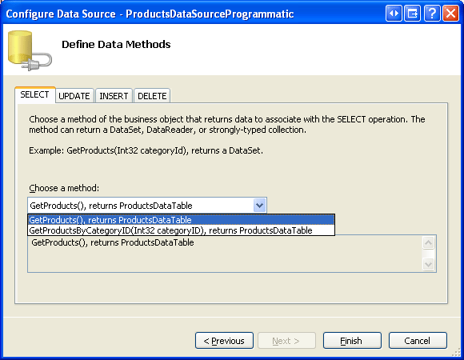The width and height of the screenshot is (464, 360).
Task: Click the window layout title bar icon
Action: 413,14
